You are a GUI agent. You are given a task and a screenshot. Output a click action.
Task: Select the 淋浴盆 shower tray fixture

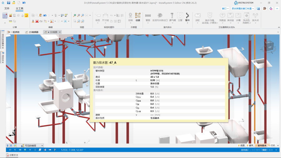(230, 17)
